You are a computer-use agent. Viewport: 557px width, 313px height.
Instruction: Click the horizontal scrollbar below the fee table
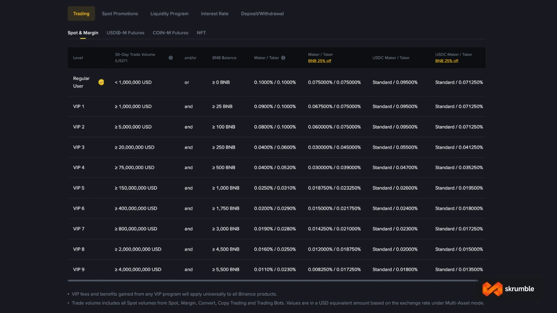click(273, 280)
